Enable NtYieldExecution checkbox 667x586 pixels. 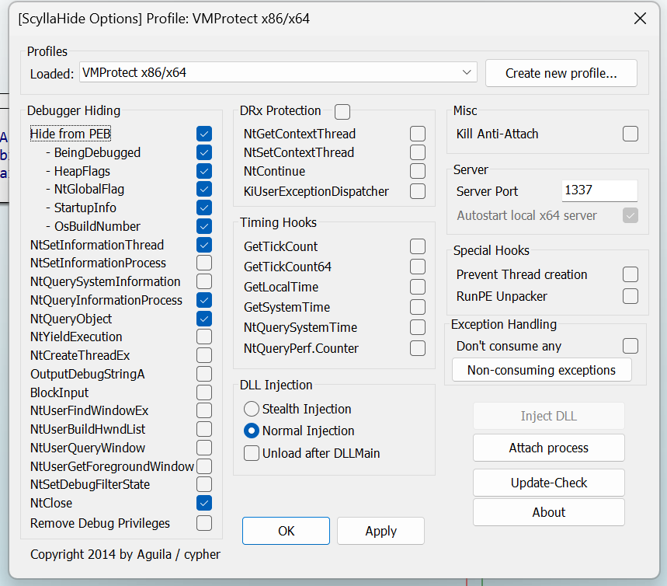pyautogui.click(x=204, y=337)
